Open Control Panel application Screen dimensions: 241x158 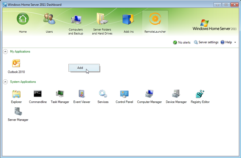(x=124, y=97)
